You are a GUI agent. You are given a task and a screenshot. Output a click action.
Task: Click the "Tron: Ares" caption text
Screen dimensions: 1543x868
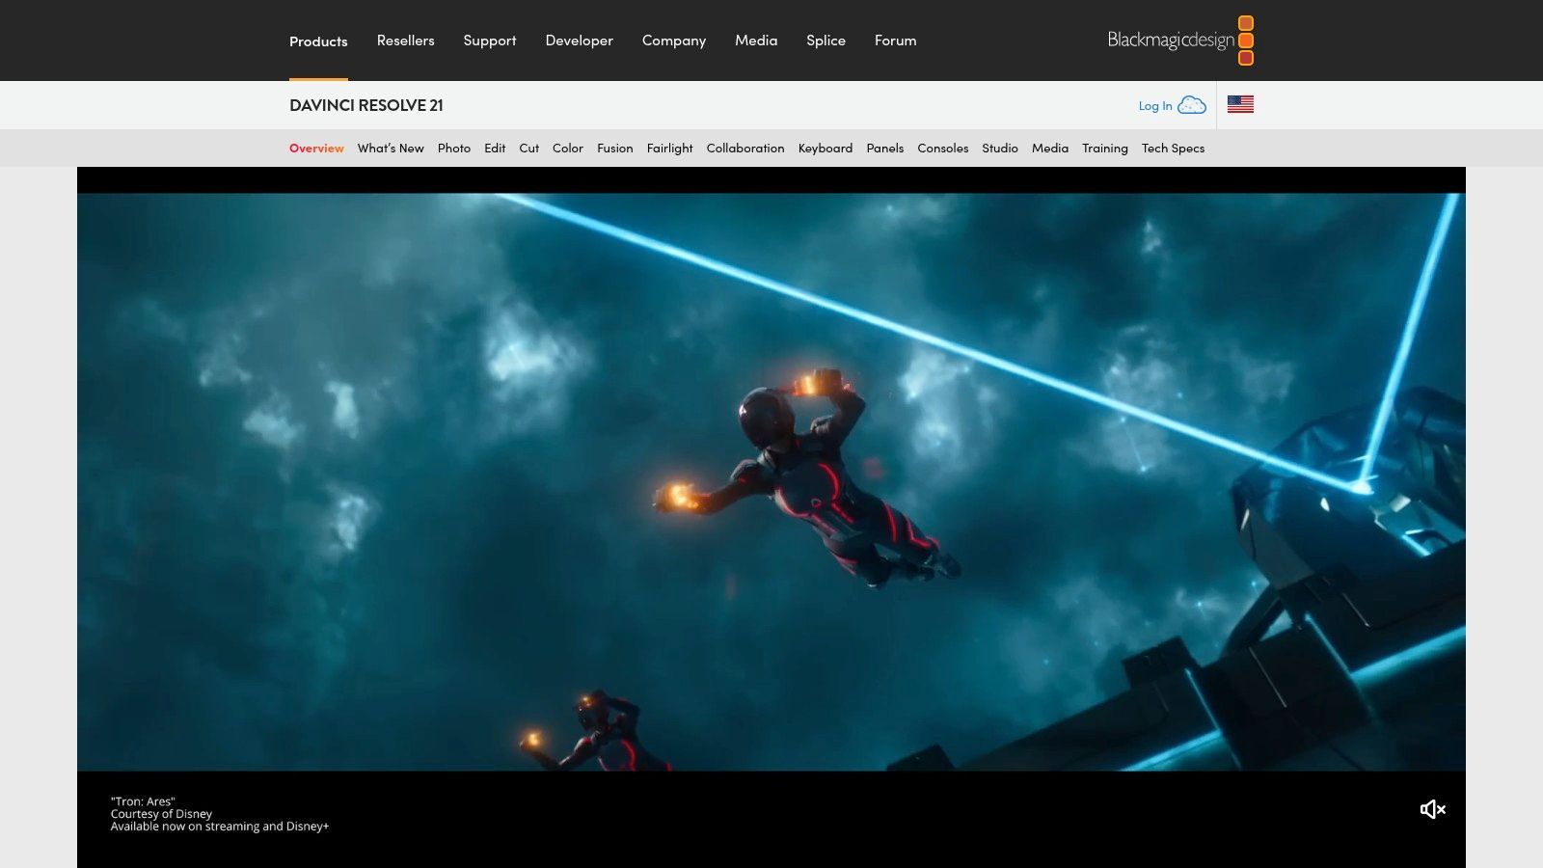click(x=143, y=801)
